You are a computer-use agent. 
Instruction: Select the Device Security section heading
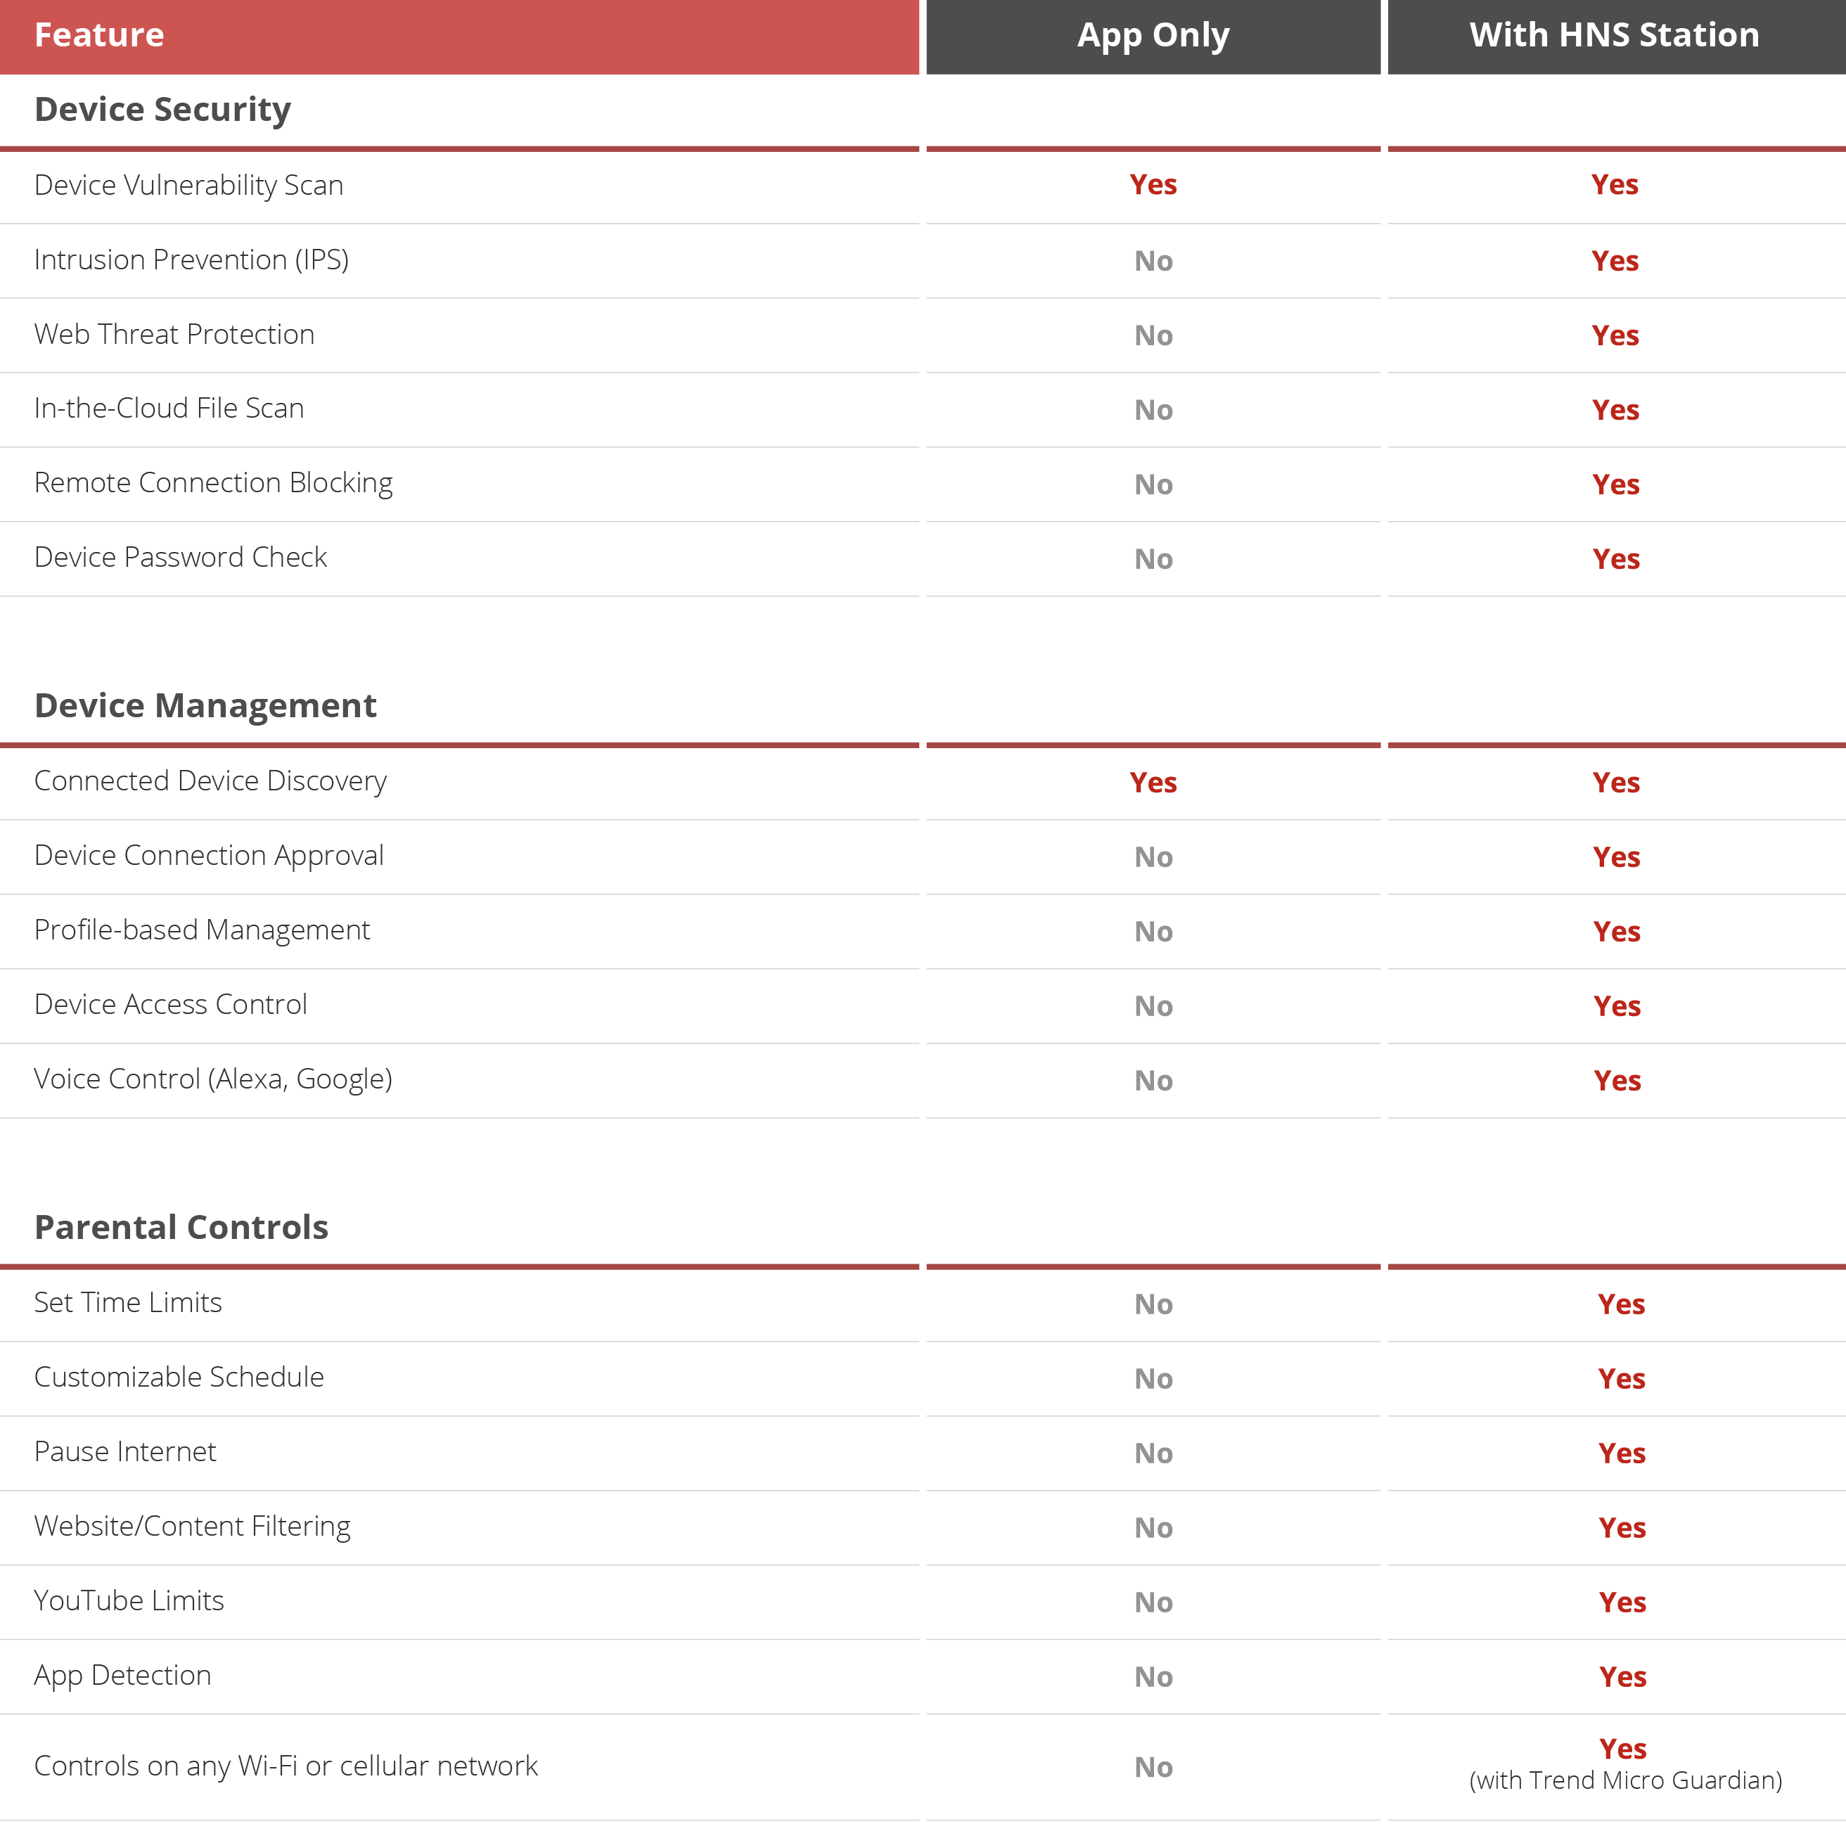point(162,110)
